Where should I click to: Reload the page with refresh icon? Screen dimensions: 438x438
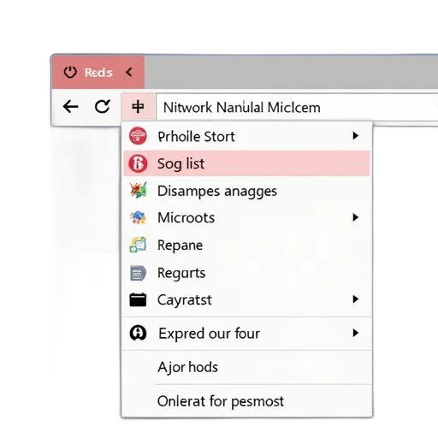pyautogui.click(x=103, y=107)
